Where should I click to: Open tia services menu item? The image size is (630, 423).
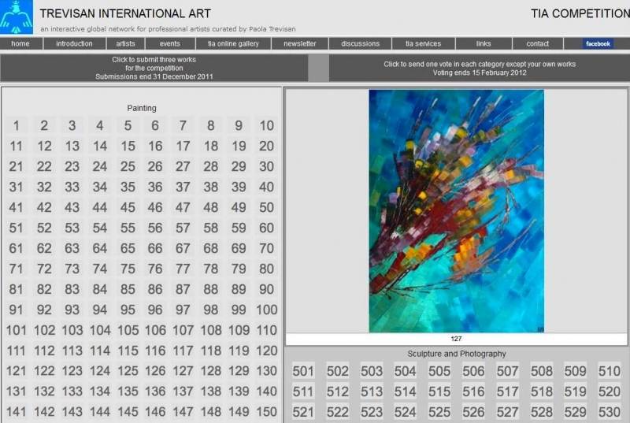(x=423, y=44)
